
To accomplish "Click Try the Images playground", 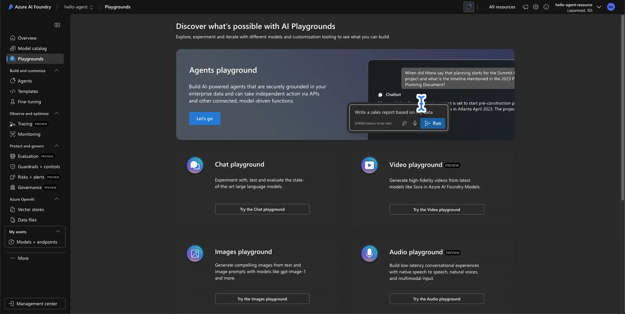I will point(262,299).
